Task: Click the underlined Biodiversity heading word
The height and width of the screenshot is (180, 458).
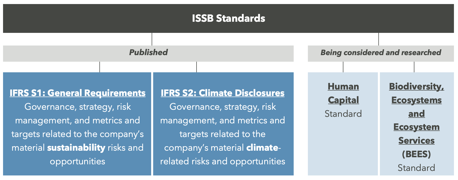Action: coord(416,86)
